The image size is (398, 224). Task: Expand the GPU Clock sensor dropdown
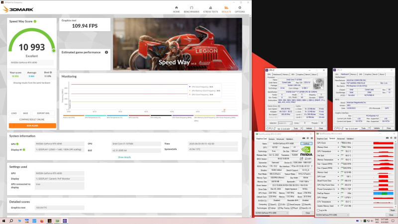(338, 143)
